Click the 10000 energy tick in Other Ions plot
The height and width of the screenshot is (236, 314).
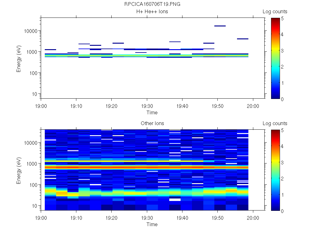[x=31, y=143]
